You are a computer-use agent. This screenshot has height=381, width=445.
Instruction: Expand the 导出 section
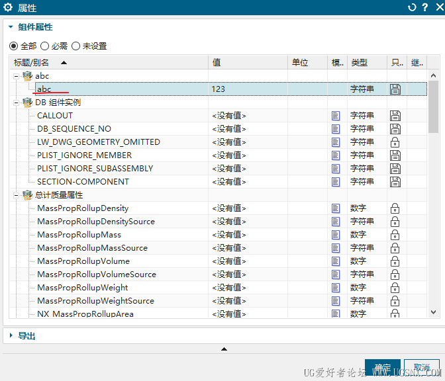coord(11,335)
